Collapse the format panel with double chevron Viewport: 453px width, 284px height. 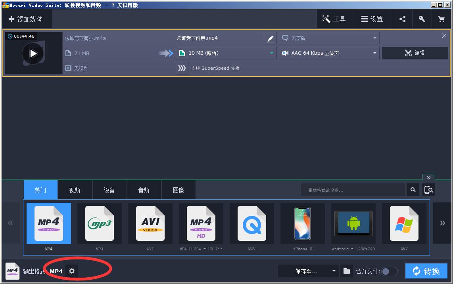[428, 177]
